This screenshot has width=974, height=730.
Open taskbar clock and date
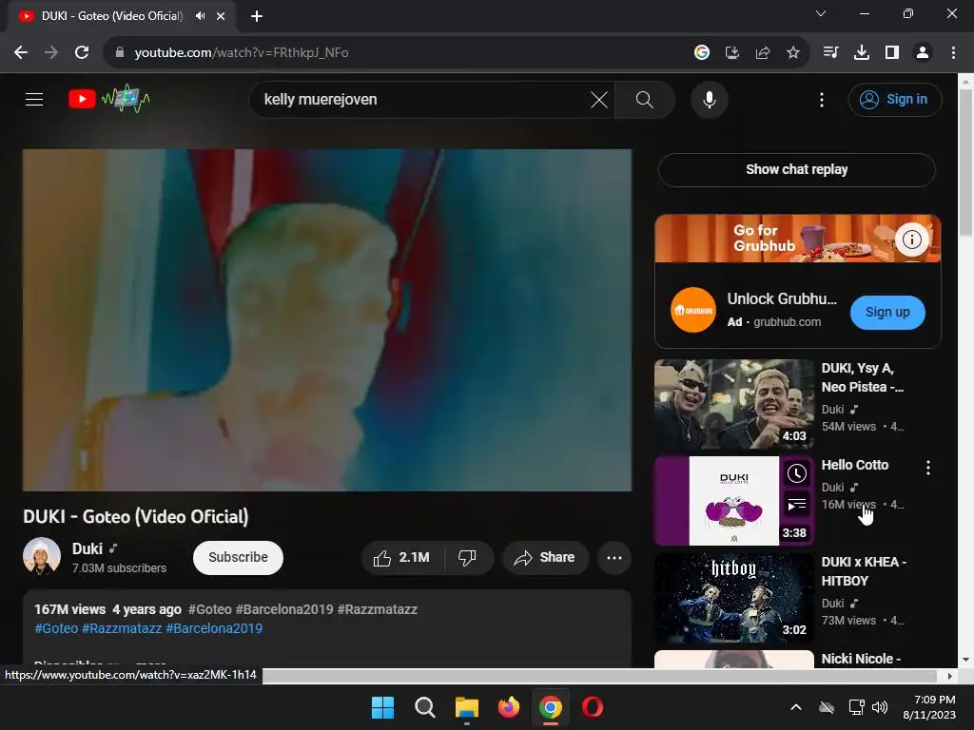[x=929, y=707]
